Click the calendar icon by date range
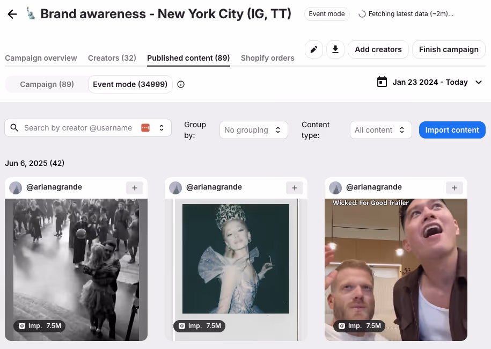This screenshot has width=491, height=349. point(382,82)
